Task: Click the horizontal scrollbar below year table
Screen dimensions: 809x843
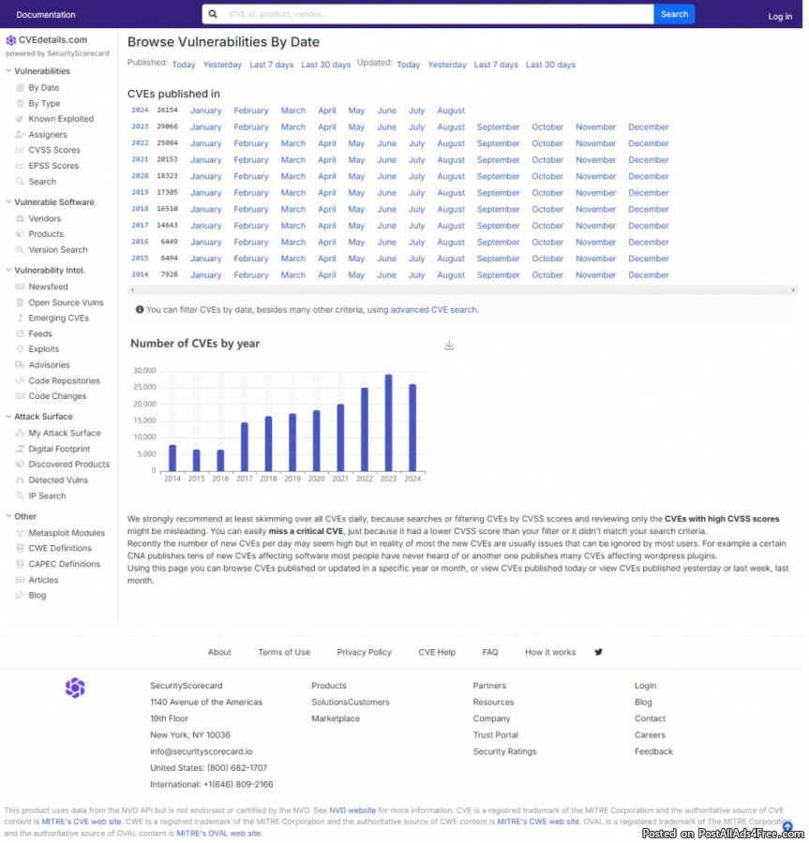Action: click(x=462, y=290)
